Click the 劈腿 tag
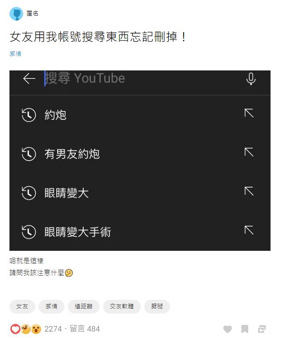 [x=157, y=306]
